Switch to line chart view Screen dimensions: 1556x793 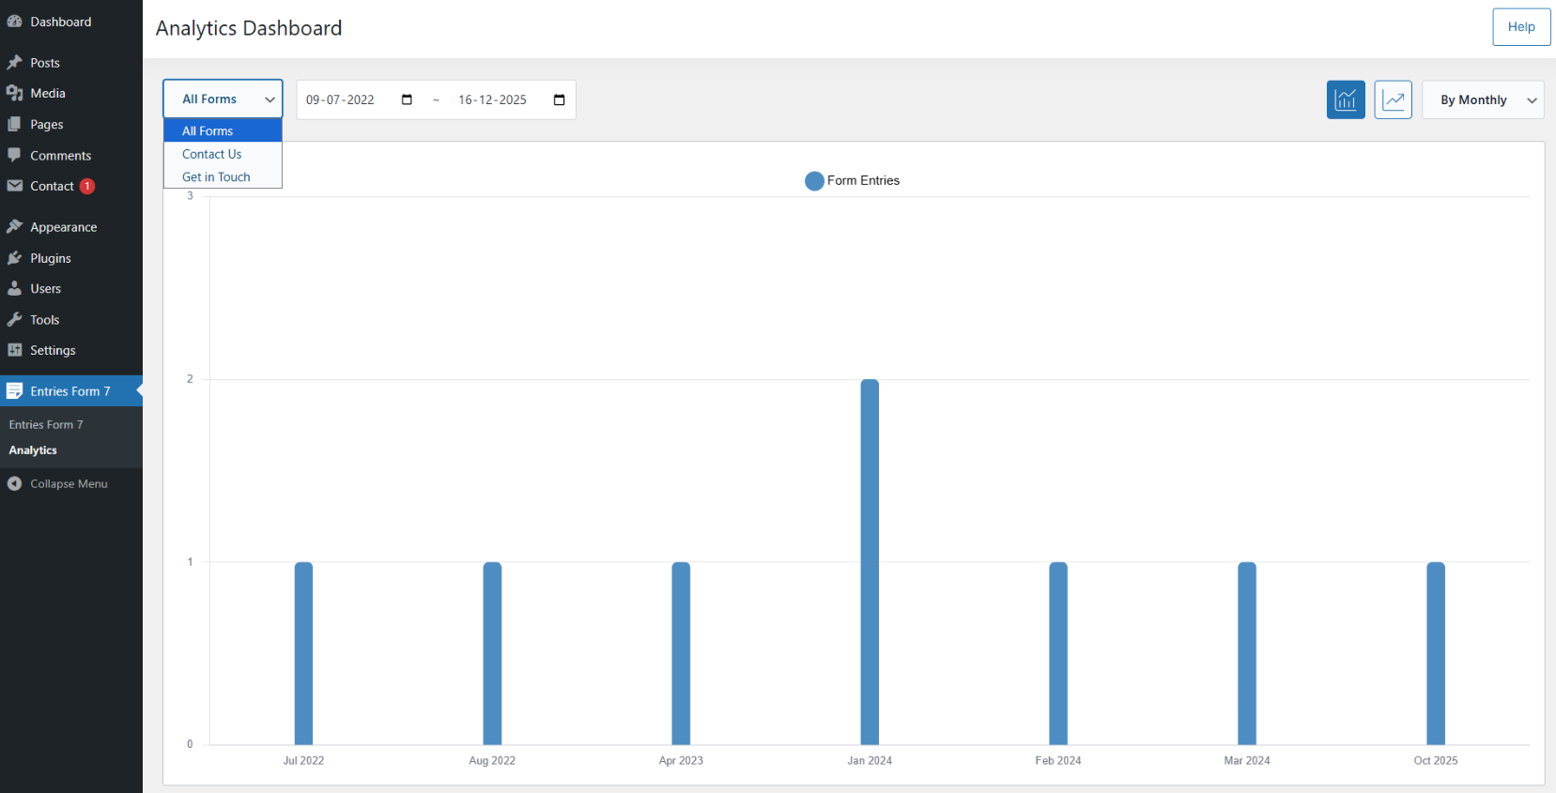(x=1393, y=99)
